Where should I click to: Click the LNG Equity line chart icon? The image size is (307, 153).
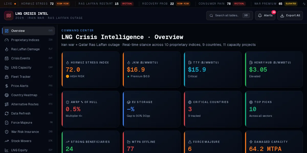pos(7,150)
